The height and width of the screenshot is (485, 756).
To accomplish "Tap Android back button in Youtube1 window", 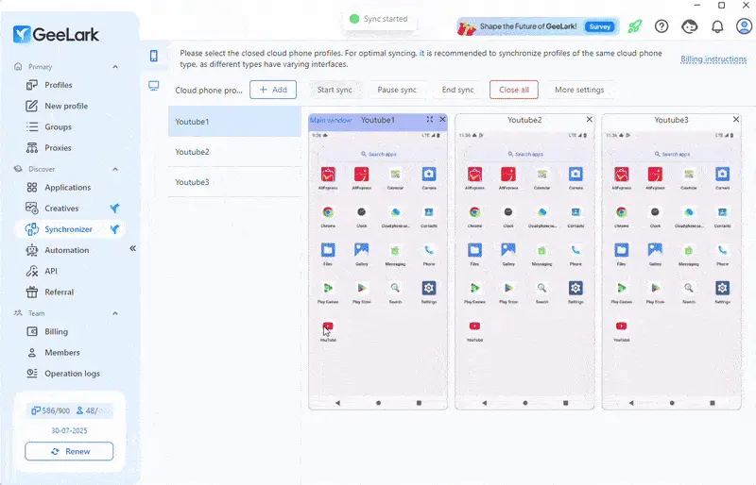I will tap(337, 403).
